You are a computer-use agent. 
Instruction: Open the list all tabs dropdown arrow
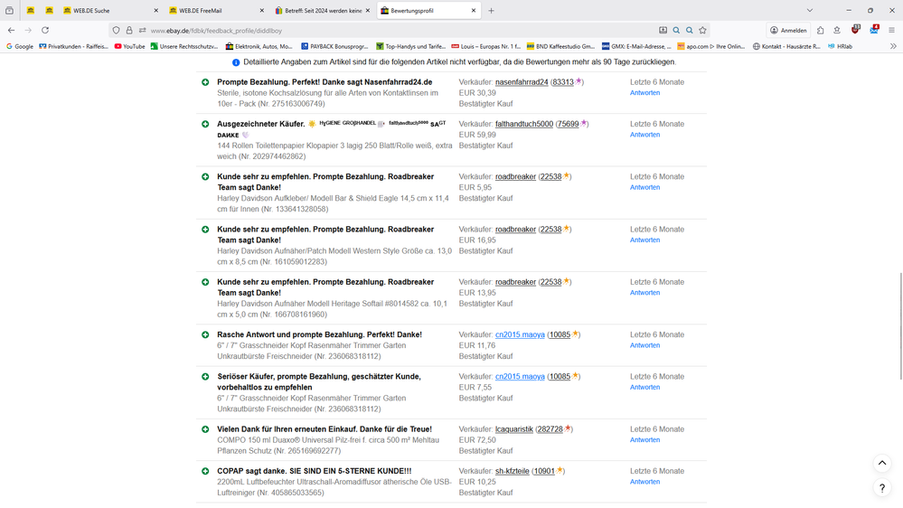click(x=810, y=10)
